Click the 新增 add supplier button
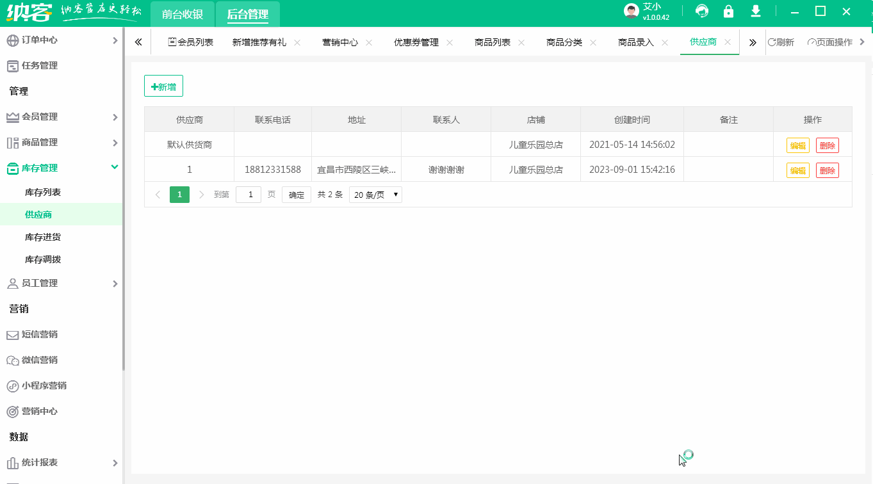Image resolution: width=873 pixels, height=484 pixels. [x=163, y=85]
